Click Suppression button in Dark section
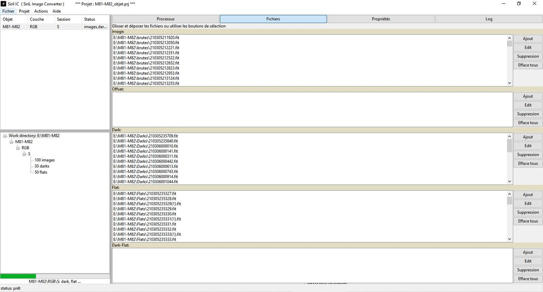 click(528, 155)
